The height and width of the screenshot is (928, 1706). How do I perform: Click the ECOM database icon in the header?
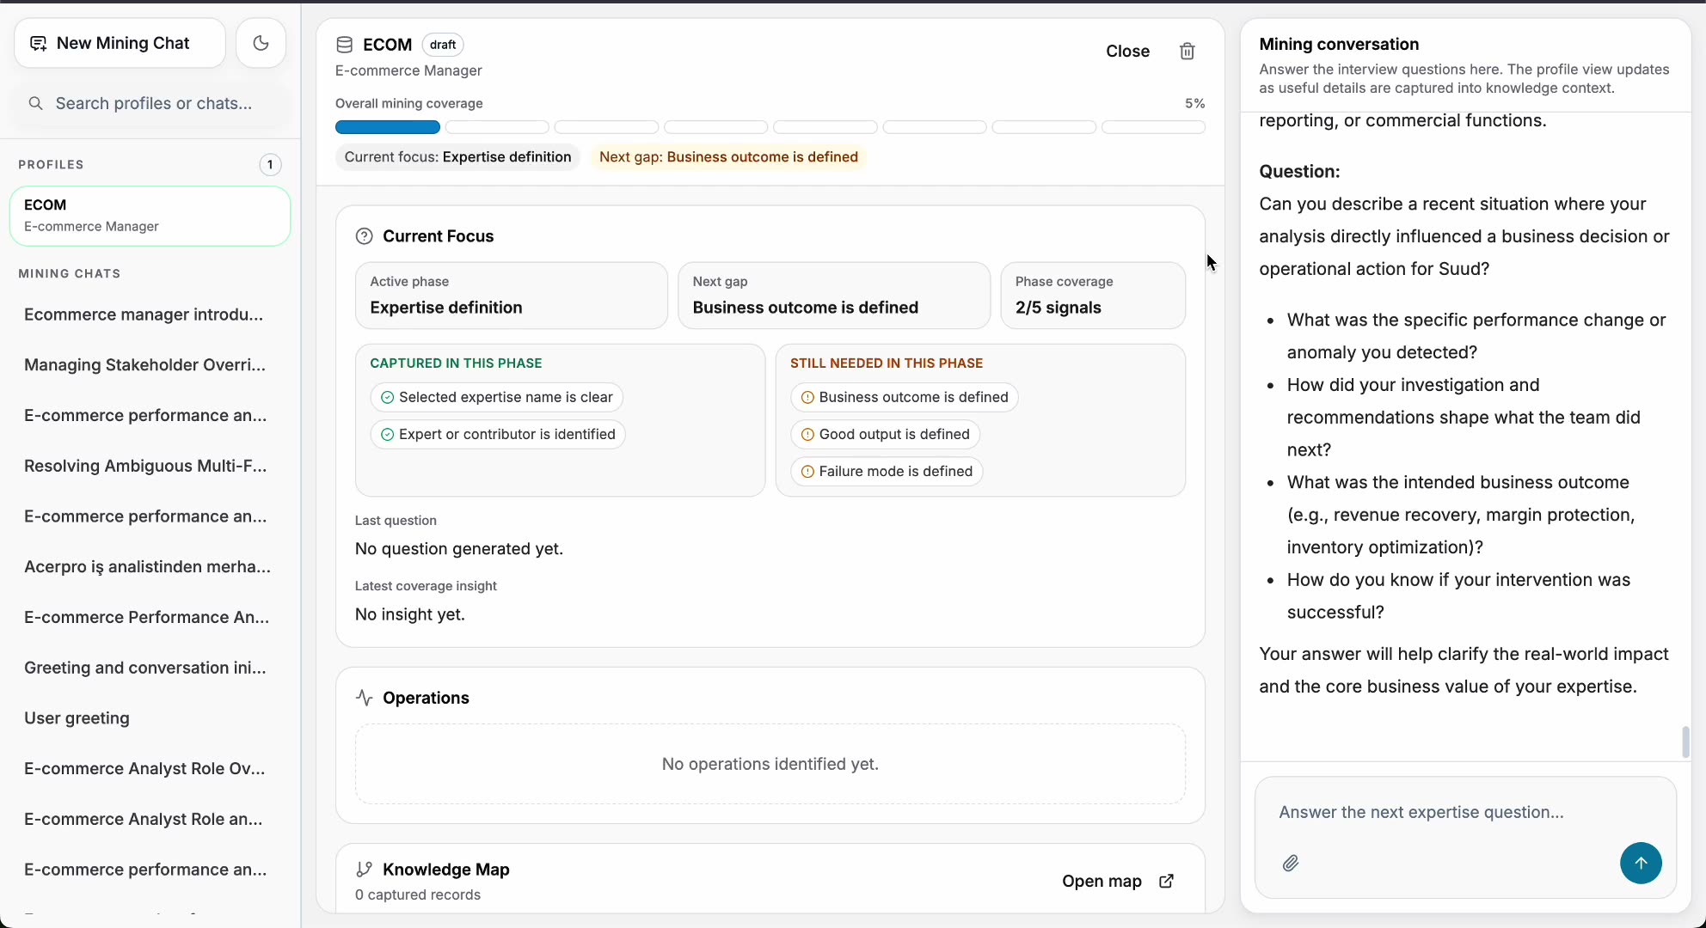(345, 45)
